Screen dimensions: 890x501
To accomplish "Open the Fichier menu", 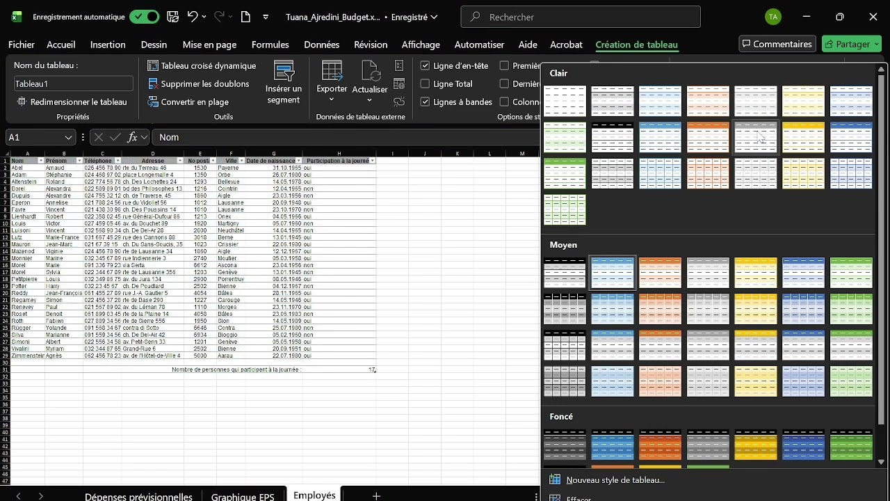I will pyautogui.click(x=22, y=45).
